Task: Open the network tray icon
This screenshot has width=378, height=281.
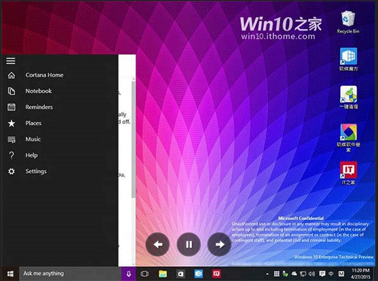Action: pos(303,274)
